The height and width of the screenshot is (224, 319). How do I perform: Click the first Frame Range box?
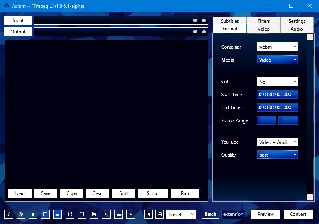pos(267,120)
